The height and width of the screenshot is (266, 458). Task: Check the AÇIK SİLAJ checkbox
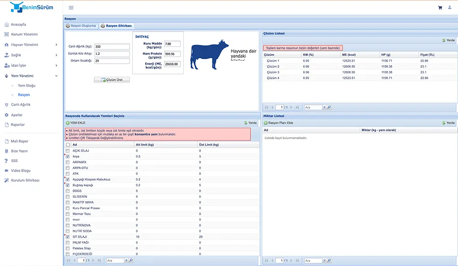click(68, 151)
